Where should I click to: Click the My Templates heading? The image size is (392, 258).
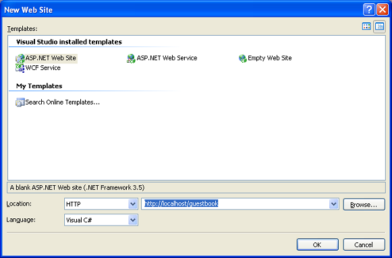tap(39, 86)
